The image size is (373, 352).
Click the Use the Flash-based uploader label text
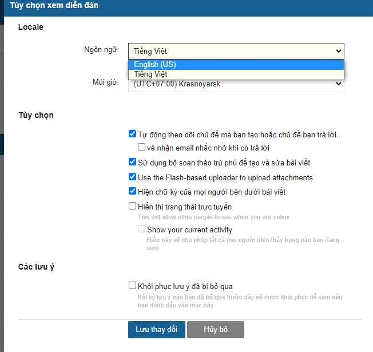225,177
